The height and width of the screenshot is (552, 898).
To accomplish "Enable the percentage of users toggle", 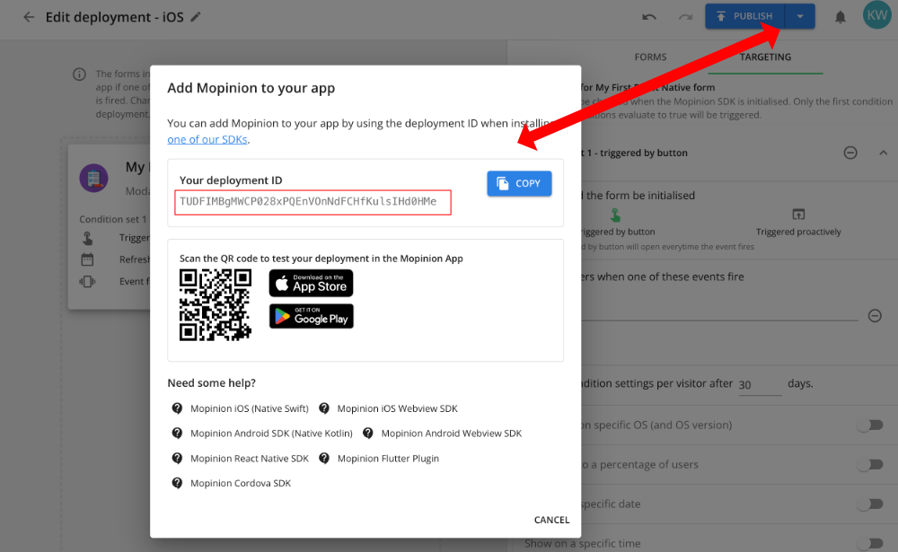I will [870, 464].
